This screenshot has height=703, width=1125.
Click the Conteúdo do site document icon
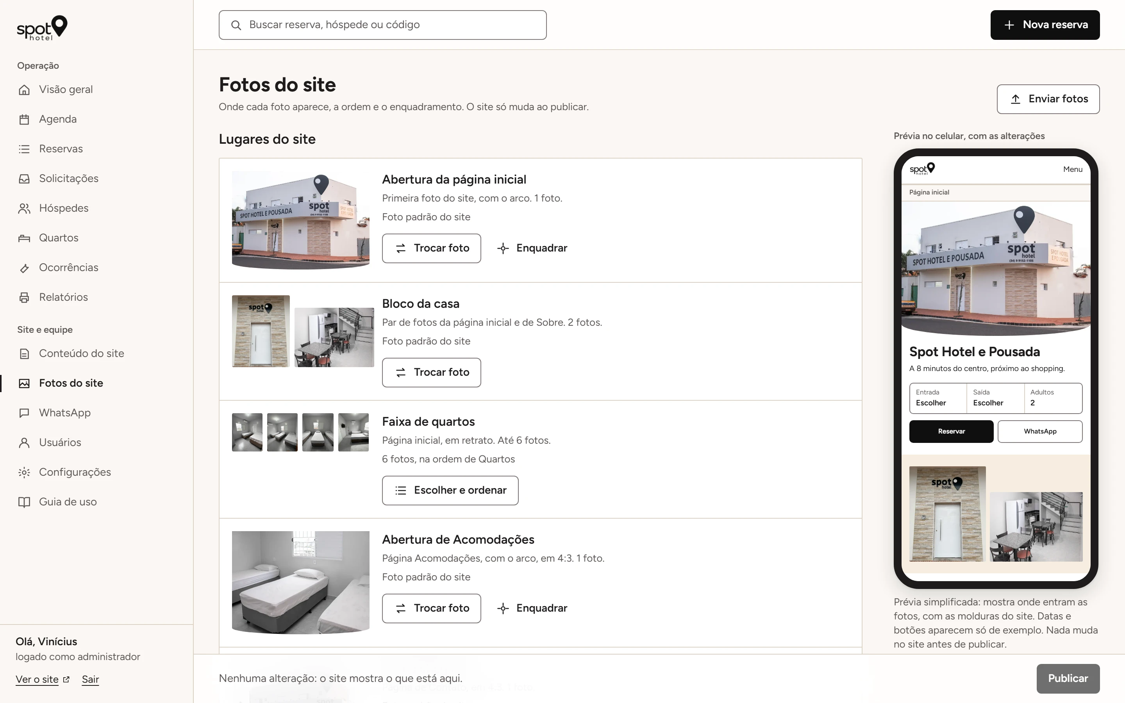pyautogui.click(x=24, y=354)
